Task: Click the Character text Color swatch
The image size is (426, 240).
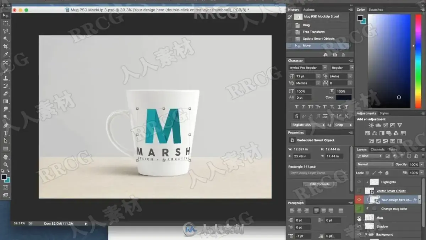Action: point(343,97)
